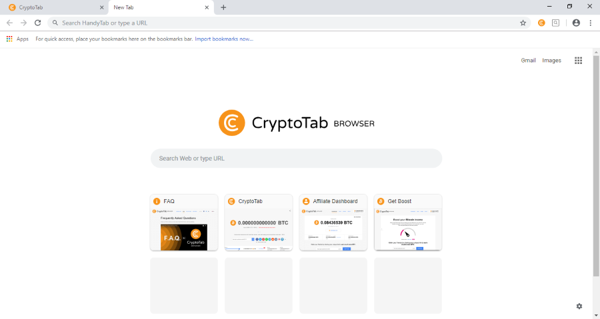
Task: Click the Search Web or type URL field
Action: click(296, 158)
